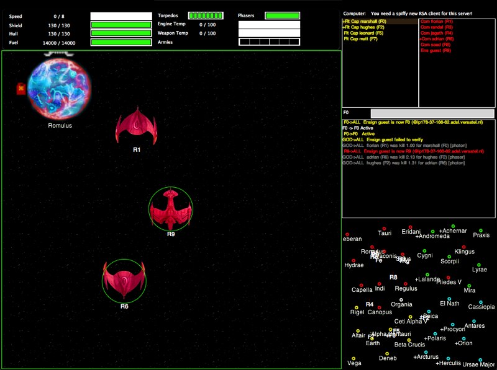Click the Klingus planet marker on the map
This screenshot has width=497, height=370.
point(463,247)
